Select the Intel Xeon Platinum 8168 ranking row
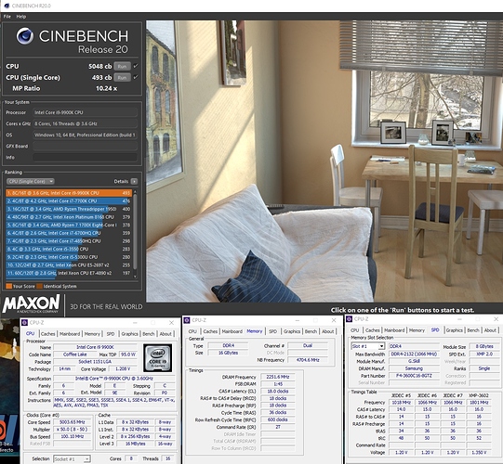This screenshot has width=503, height=464. click(x=69, y=217)
